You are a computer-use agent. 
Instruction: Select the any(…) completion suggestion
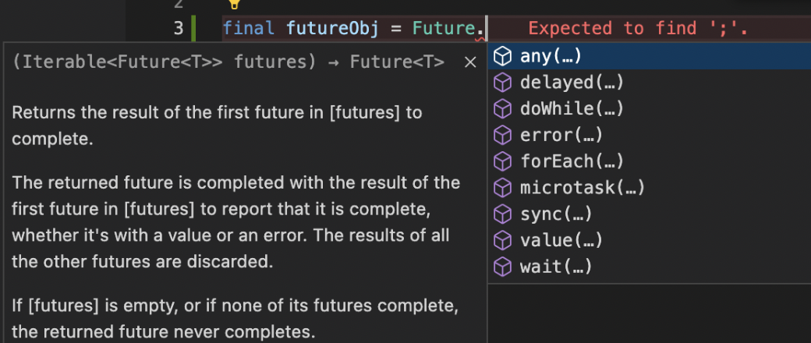pos(649,56)
